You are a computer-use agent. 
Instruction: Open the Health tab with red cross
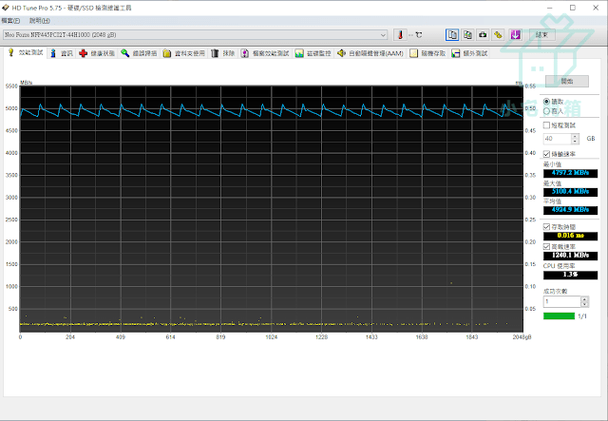coord(97,53)
